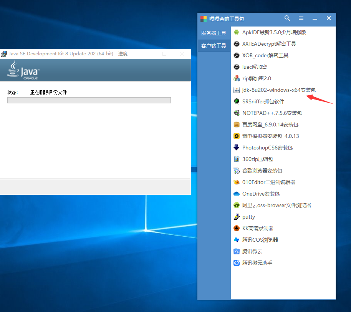
Task: Click the KK高清录制器 label
Action: point(258,229)
